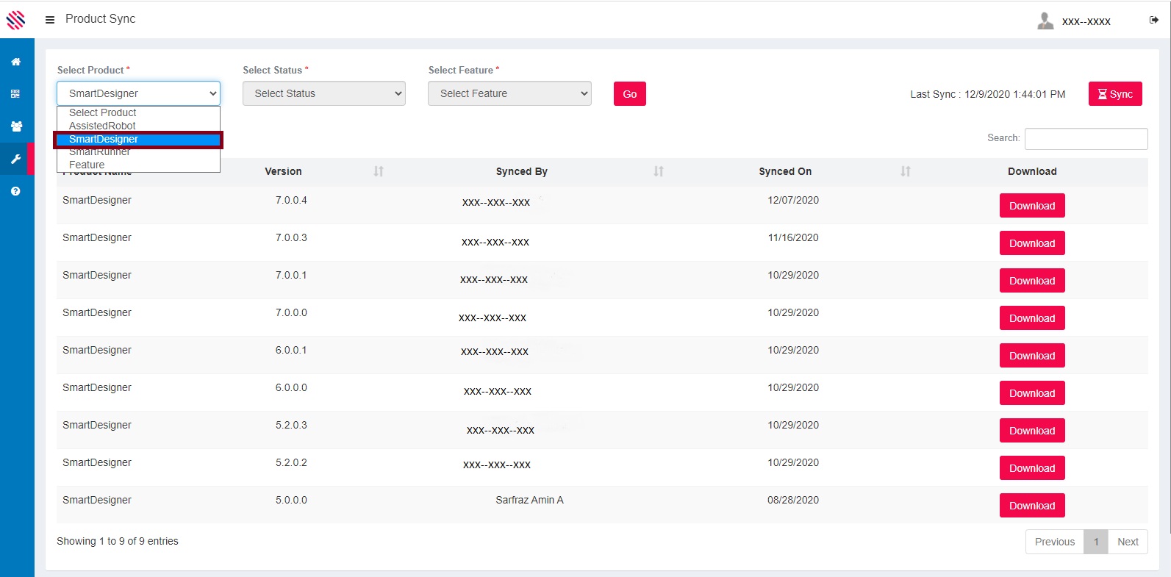
Task: Choose AssistedRobot from product list
Action: pyautogui.click(x=102, y=126)
